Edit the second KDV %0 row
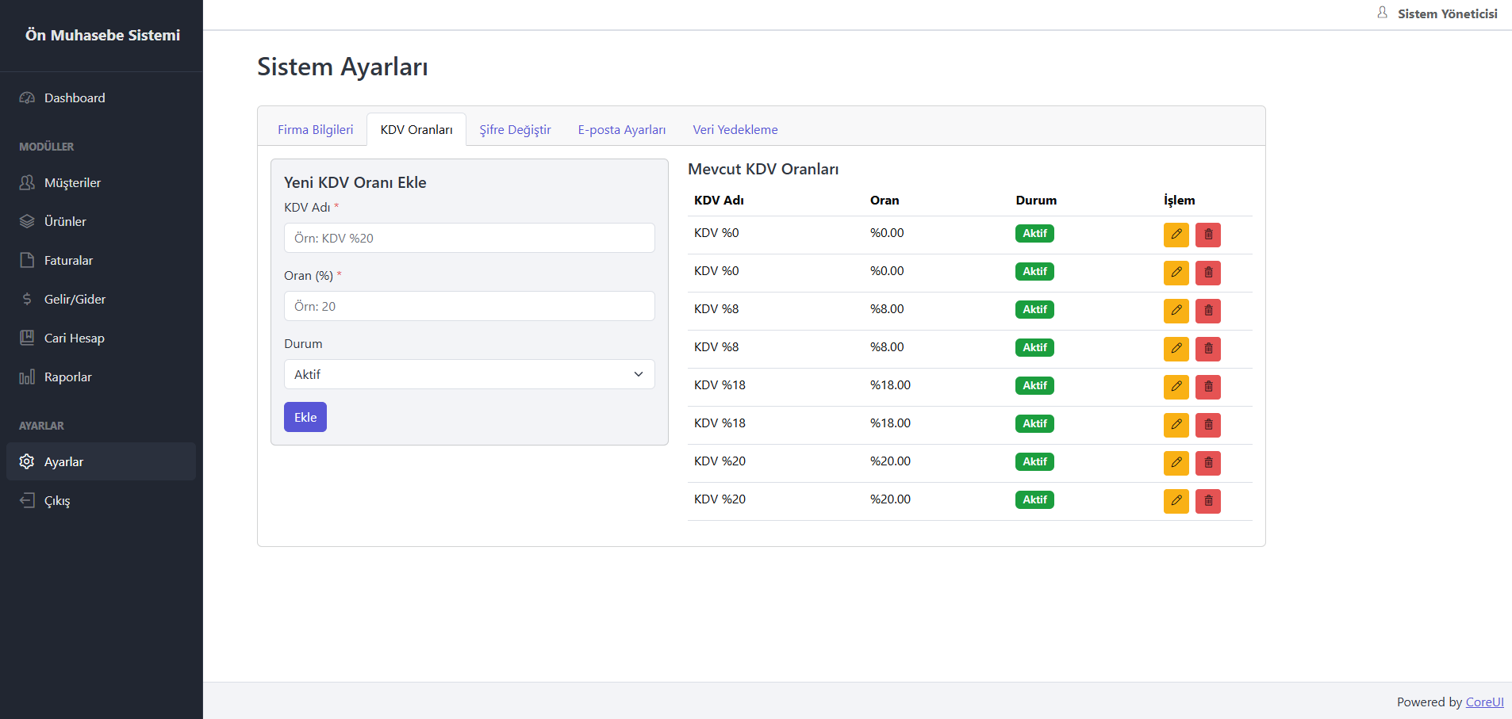 coord(1176,273)
